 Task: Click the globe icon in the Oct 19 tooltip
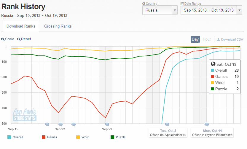click(x=213, y=64)
